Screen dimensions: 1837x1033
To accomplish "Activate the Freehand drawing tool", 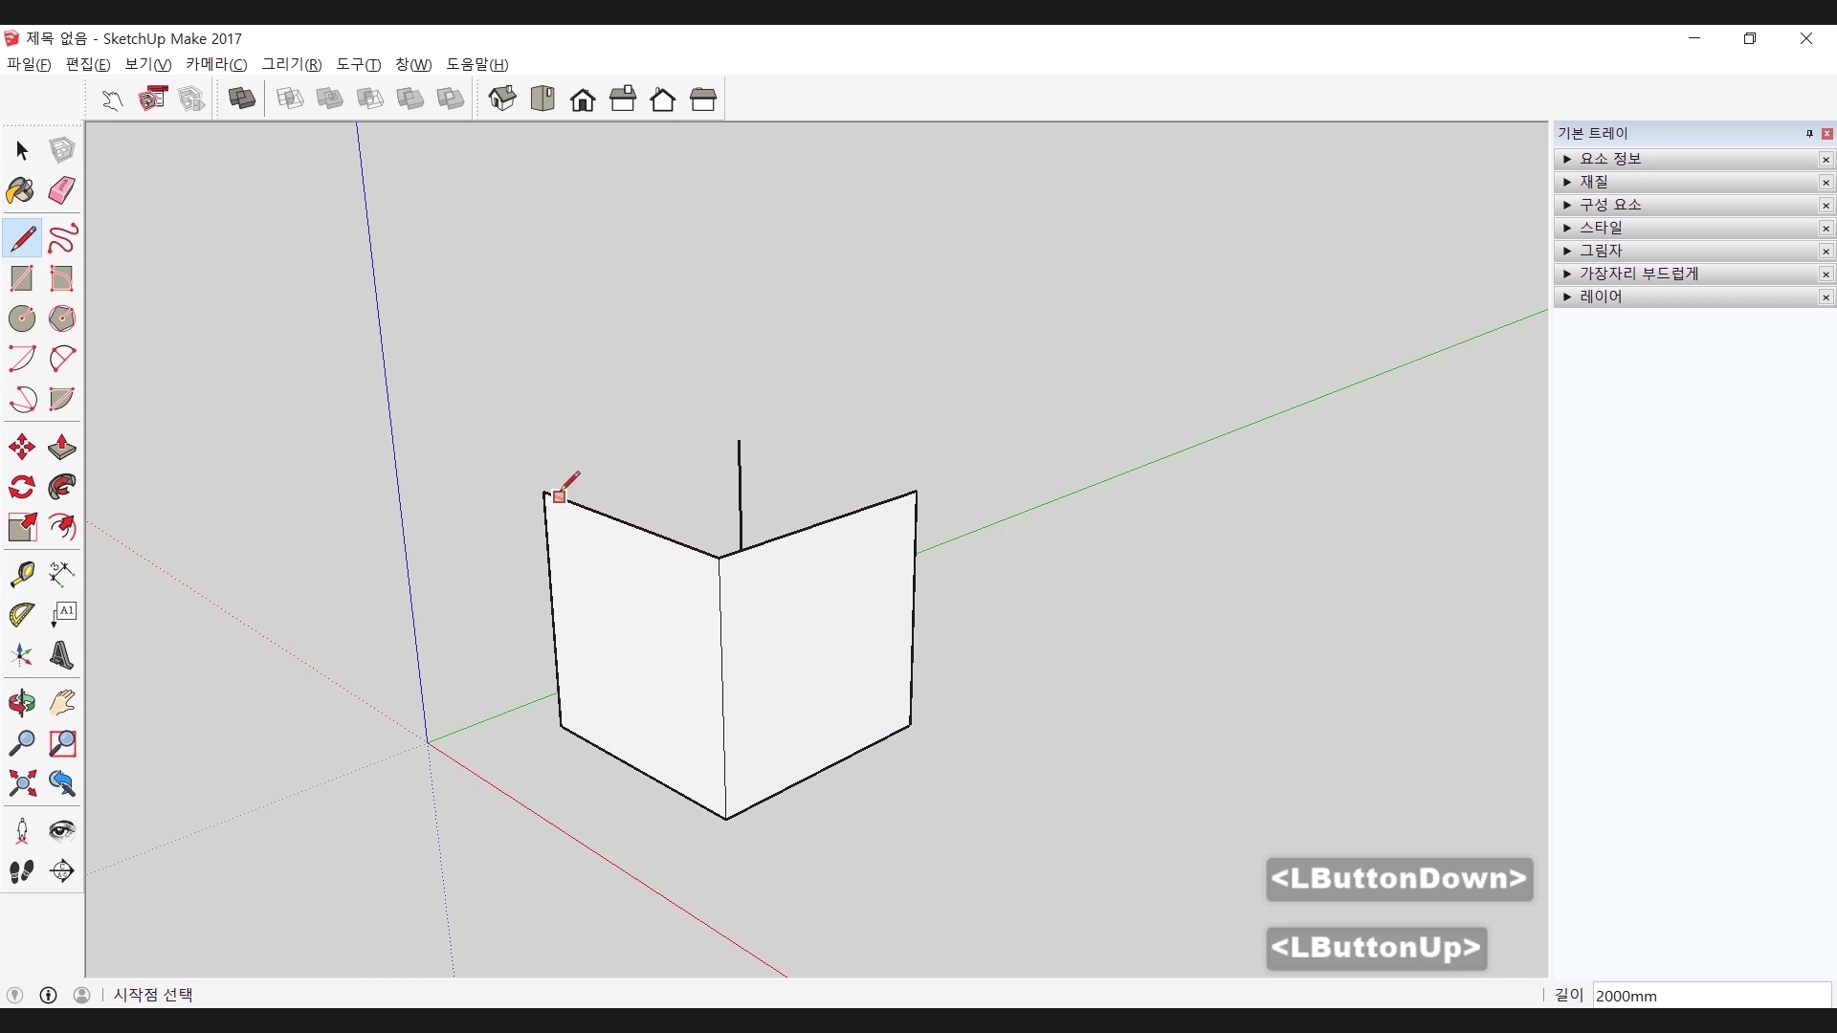I will [62, 238].
